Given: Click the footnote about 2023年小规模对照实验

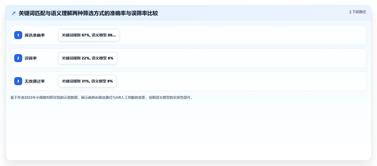Looking at the screenshot, I should coord(101,97).
